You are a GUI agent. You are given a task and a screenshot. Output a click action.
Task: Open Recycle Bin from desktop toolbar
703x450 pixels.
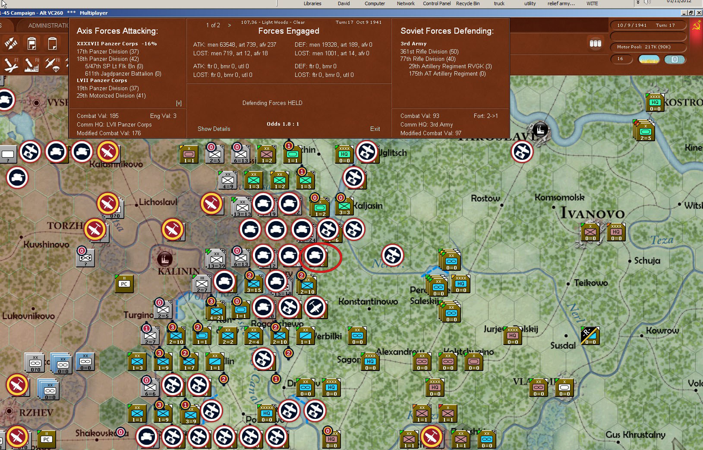(468, 3)
